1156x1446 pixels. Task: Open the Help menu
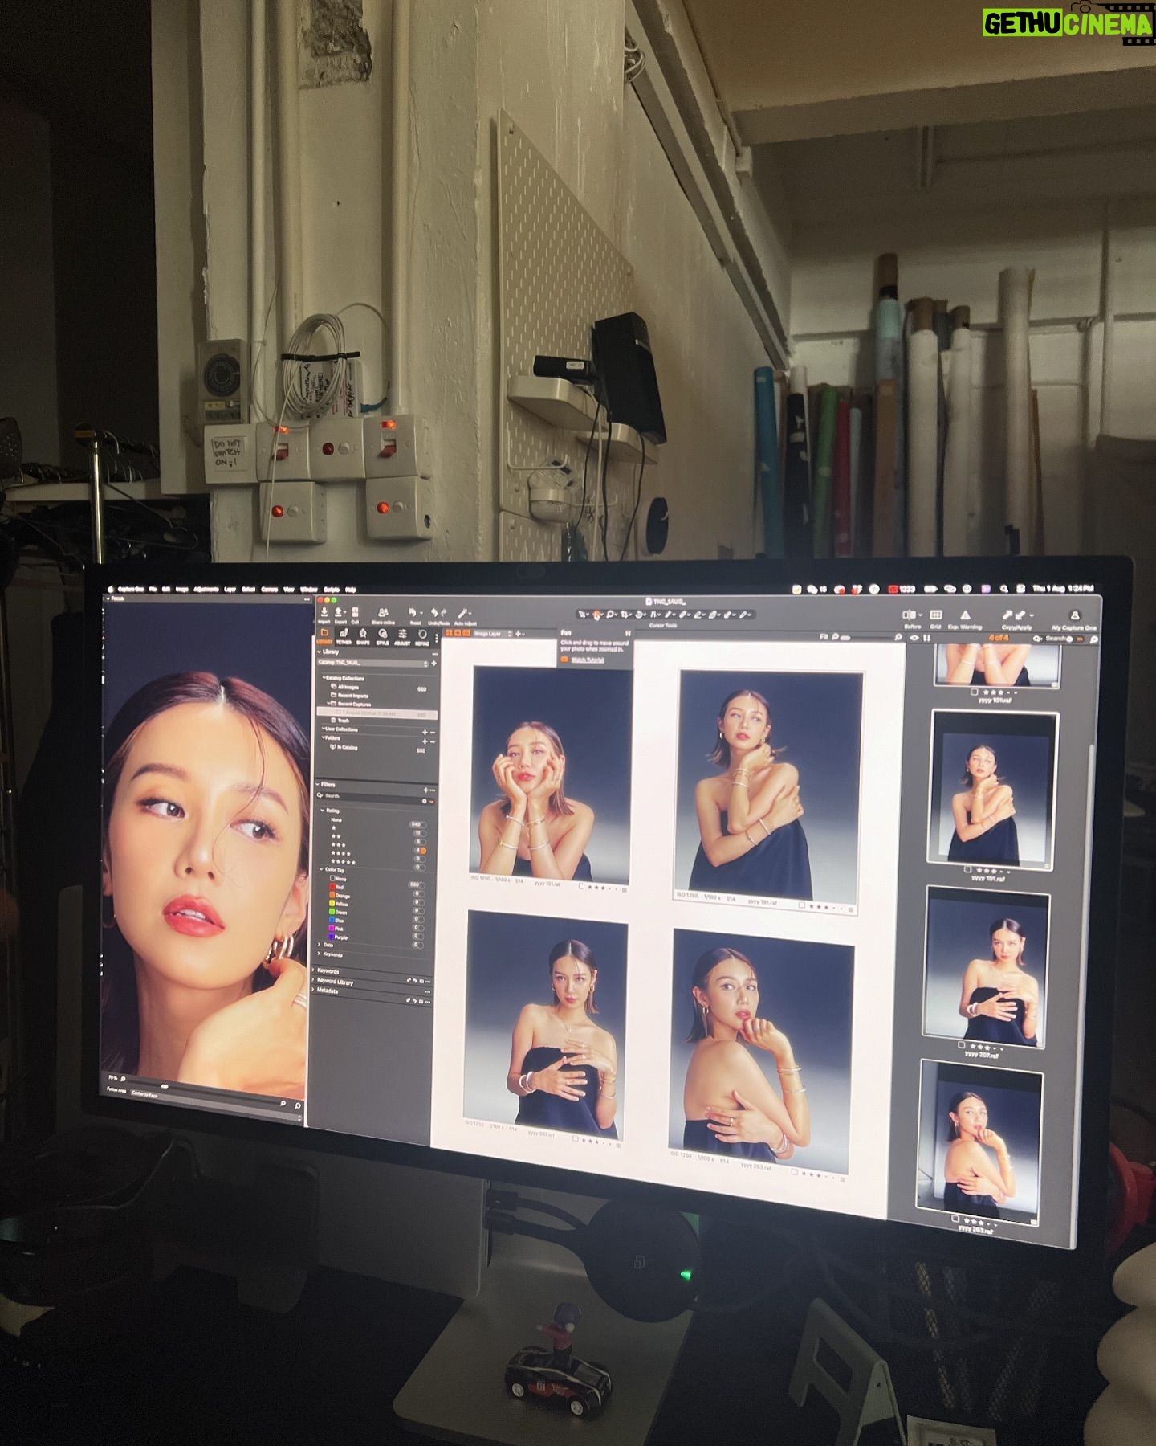point(351,589)
